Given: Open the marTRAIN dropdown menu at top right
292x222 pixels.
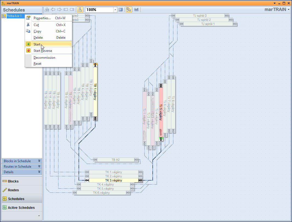Looking at the screenshot, I should pyautogui.click(x=277, y=10).
